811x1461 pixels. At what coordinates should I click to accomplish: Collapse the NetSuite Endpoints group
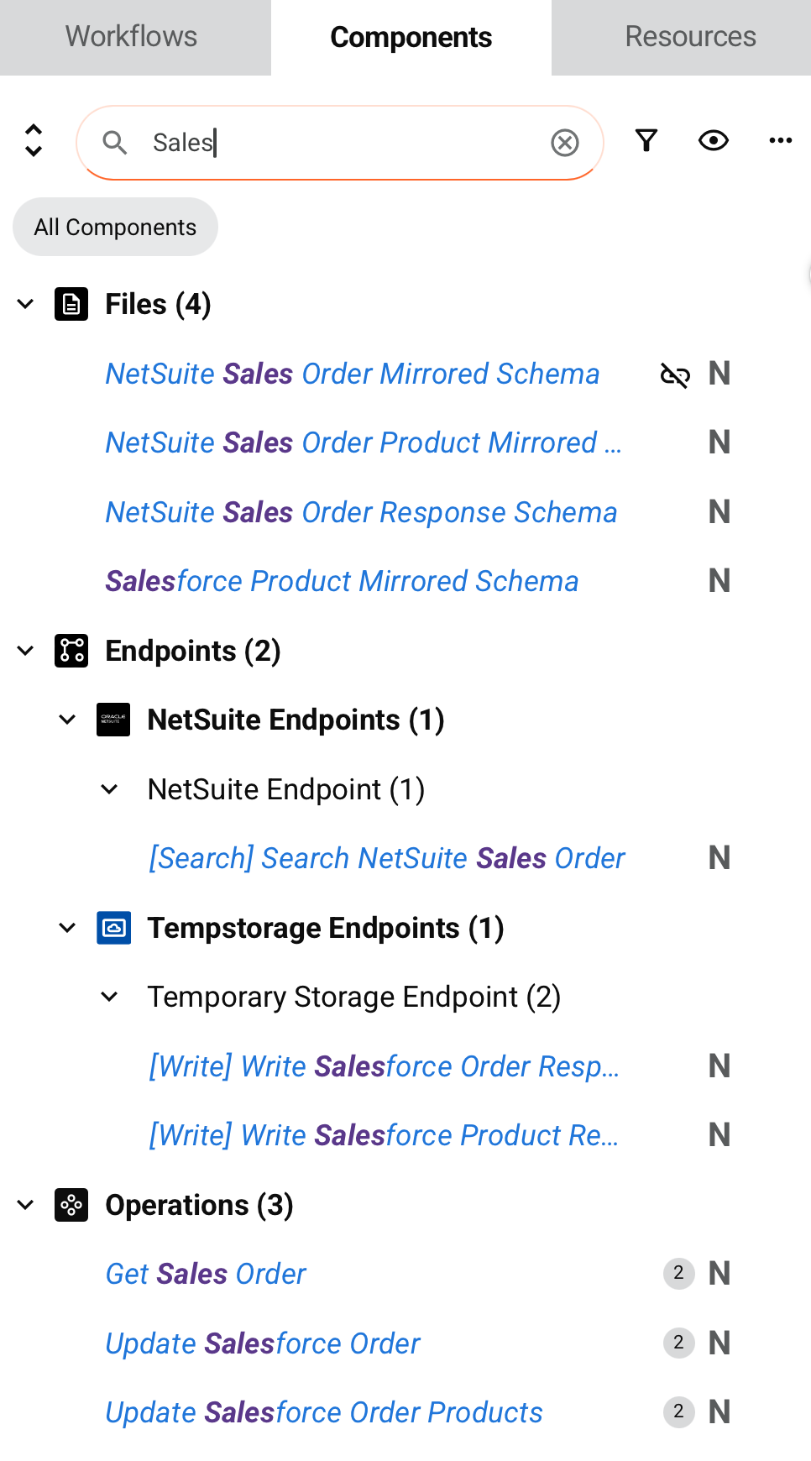[68, 720]
